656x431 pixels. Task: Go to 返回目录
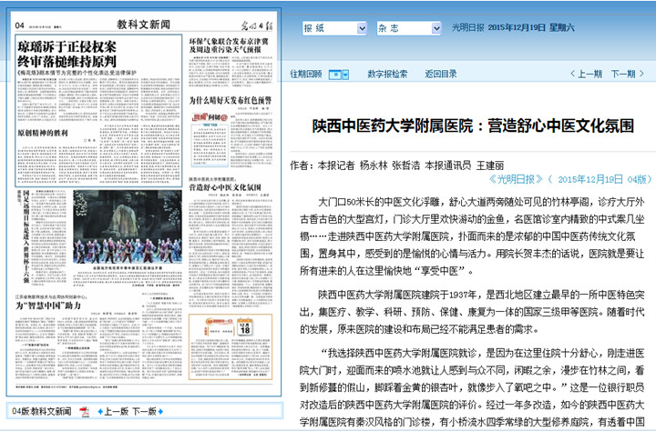[x=441, y=74]
